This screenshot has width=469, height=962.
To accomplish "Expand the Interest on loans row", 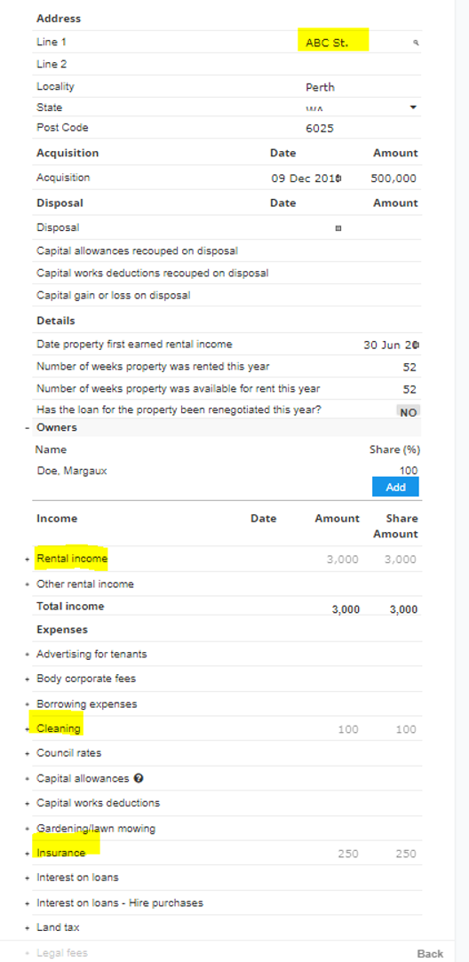I will [27, 878].
